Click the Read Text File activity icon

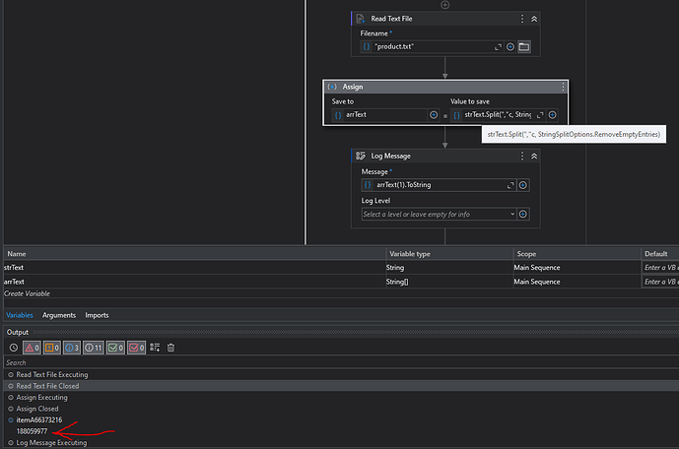pyautogui.click(x=361, y=19)
